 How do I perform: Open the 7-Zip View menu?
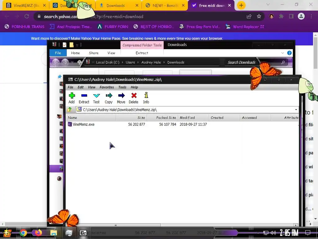[92, 87]
